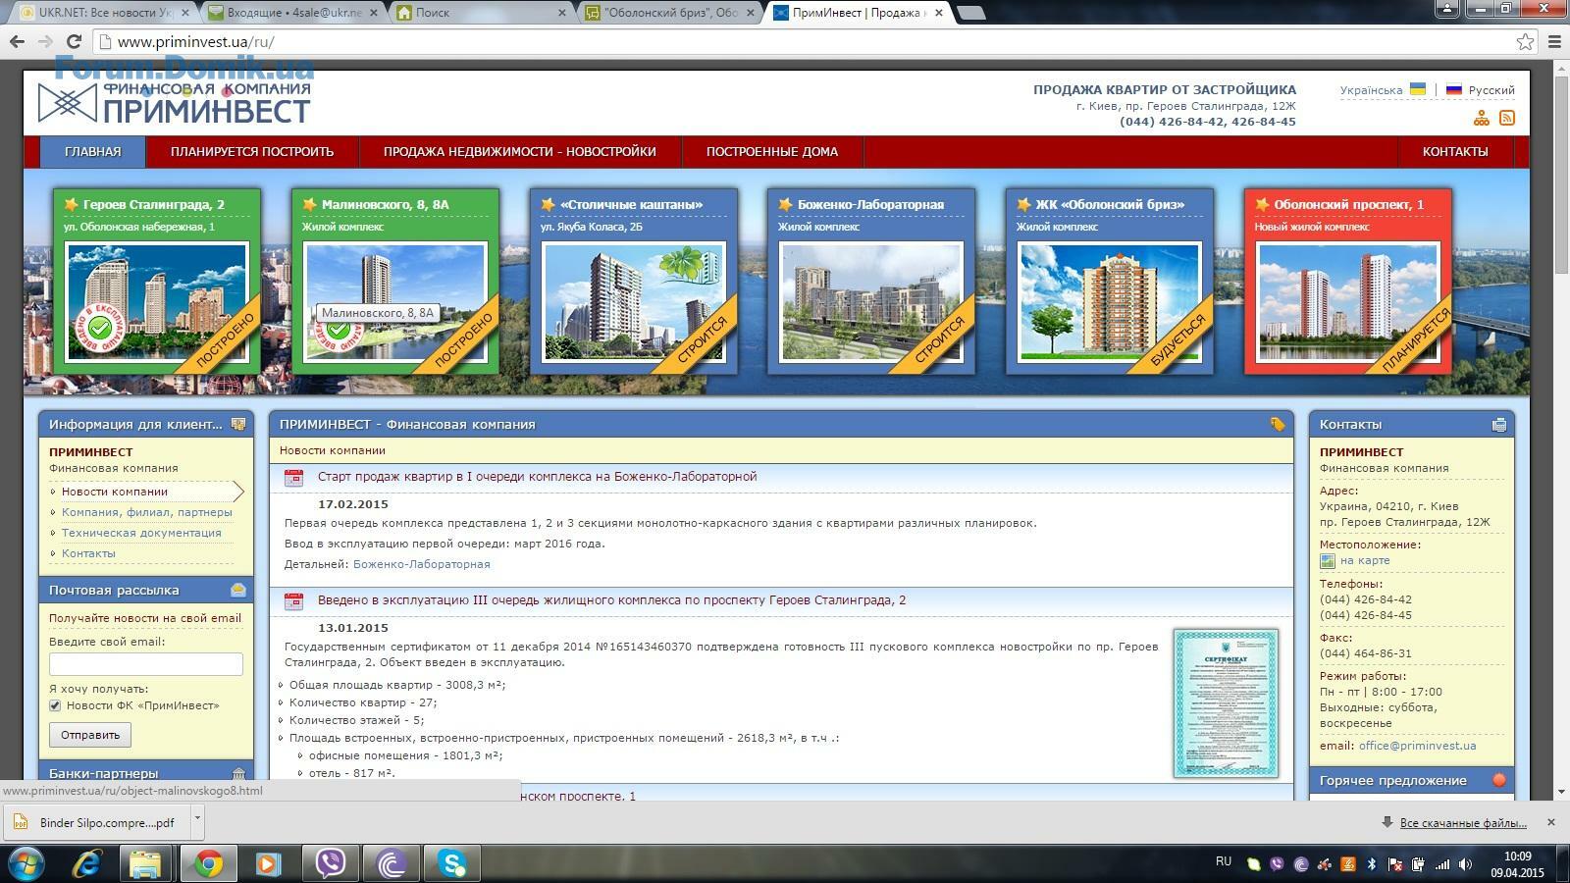
Task: Enlarge the certificate thumbnail image
Action: tap(1226, 703)
